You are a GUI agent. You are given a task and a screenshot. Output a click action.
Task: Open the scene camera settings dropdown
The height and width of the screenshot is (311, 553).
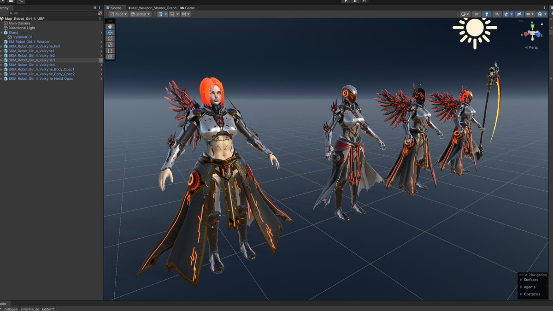(530, 14)
